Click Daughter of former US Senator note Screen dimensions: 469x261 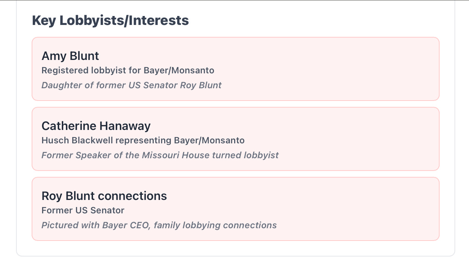pyautogui.click(x=131, y=85)
